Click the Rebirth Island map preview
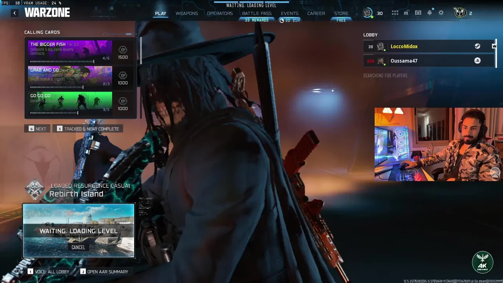The image size is (503, 283). [x=79, y=230]
